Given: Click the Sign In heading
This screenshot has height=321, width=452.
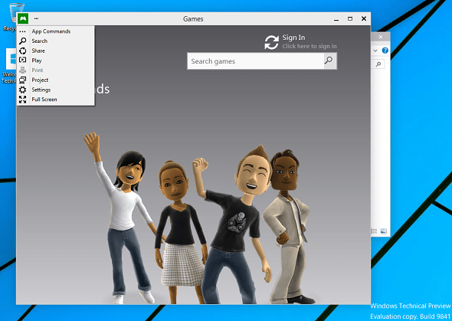Looking at the screenshot, I should (x=293, y=38).
